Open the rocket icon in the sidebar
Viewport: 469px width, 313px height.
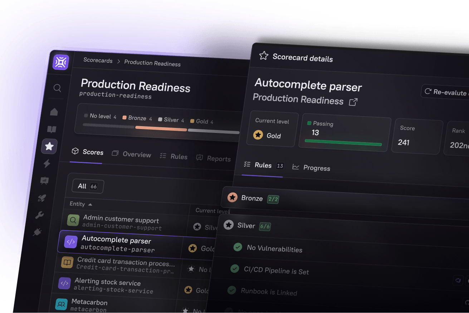pos(42,198)
